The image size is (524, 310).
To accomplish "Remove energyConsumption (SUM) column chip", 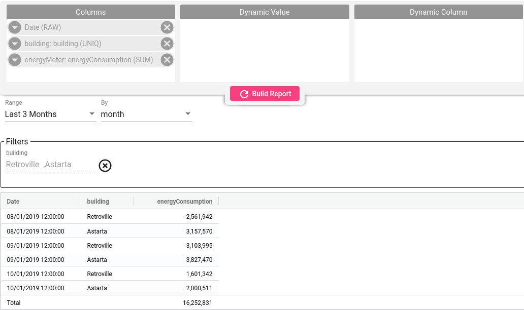I will click(x=167, y=60).
